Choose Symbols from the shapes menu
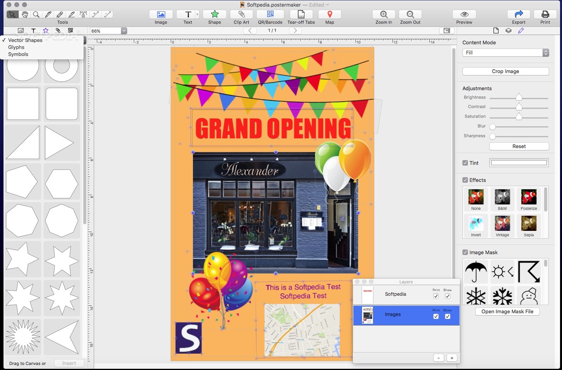 click(18, 54)
